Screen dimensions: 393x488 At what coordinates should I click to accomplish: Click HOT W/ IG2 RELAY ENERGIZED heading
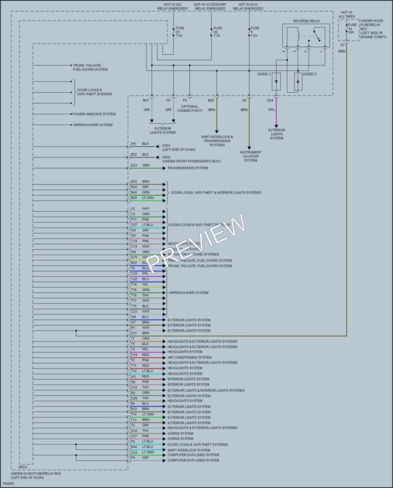[x=172, y=7]
